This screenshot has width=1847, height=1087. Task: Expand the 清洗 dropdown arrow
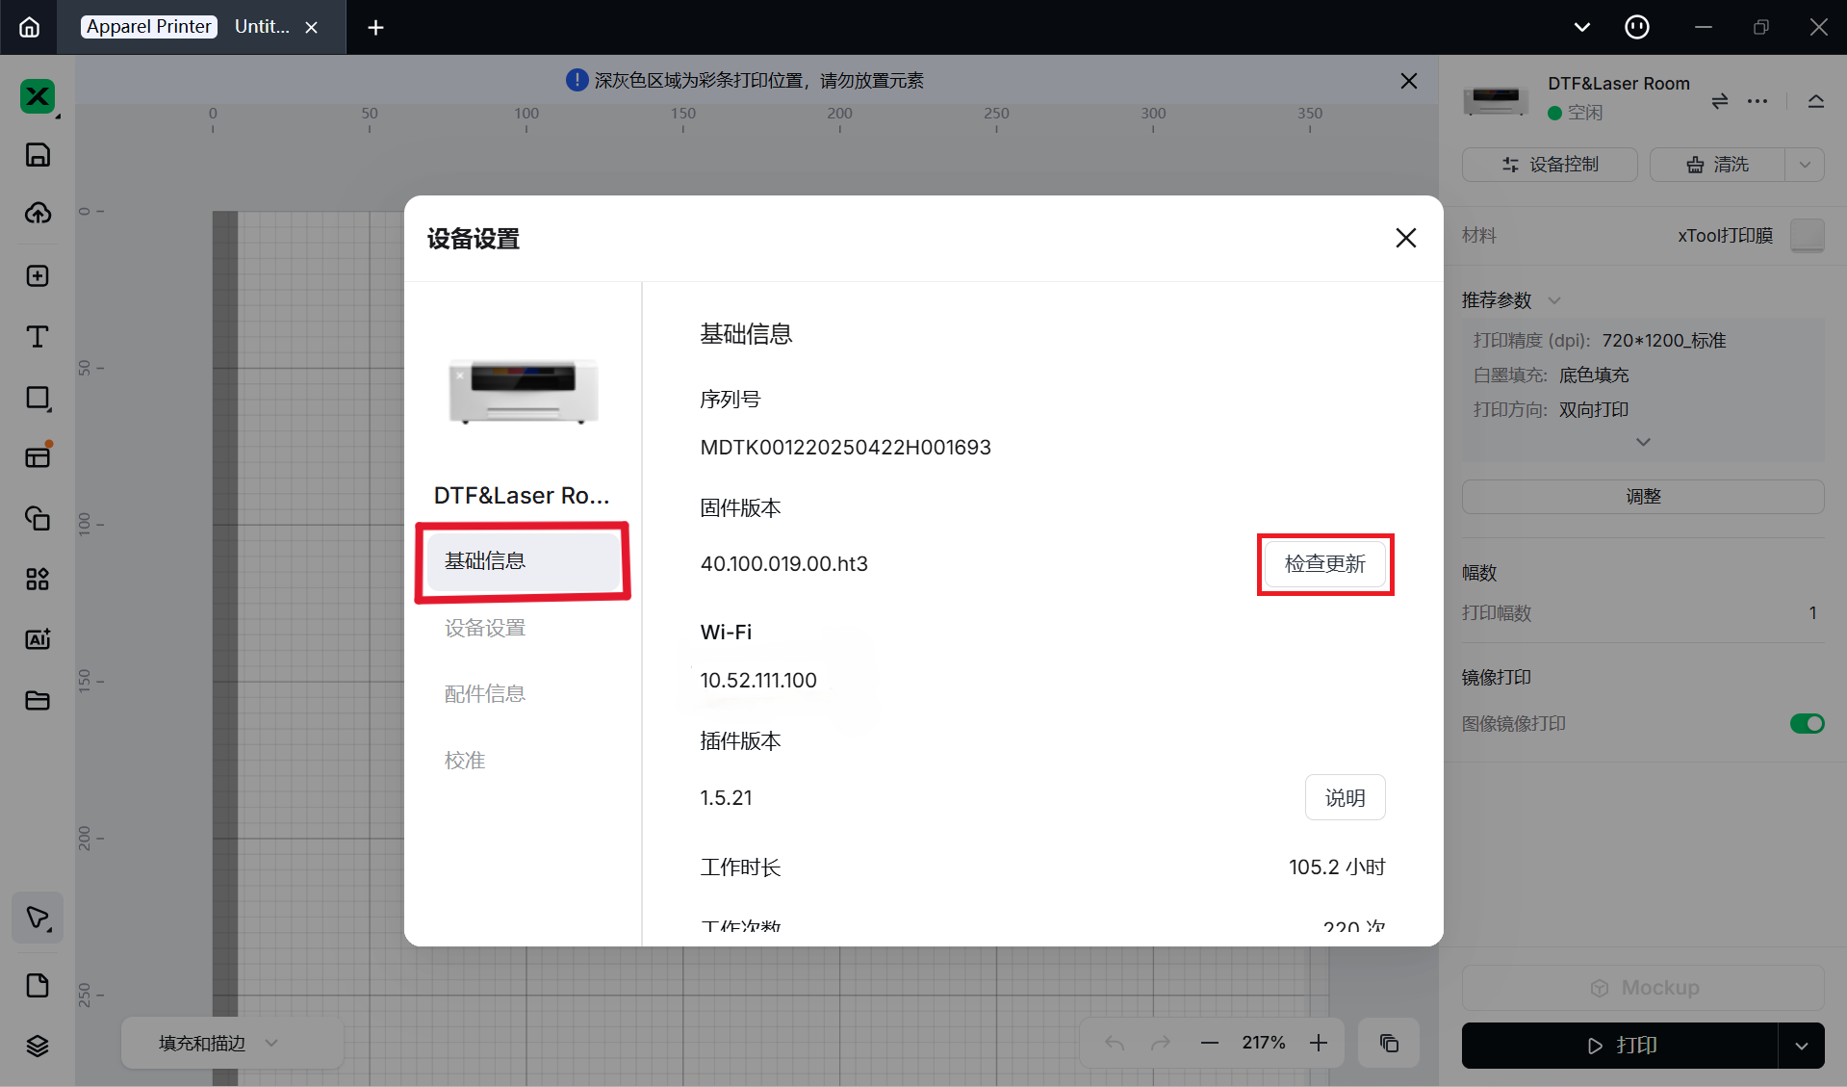[x=1805, y=165]
